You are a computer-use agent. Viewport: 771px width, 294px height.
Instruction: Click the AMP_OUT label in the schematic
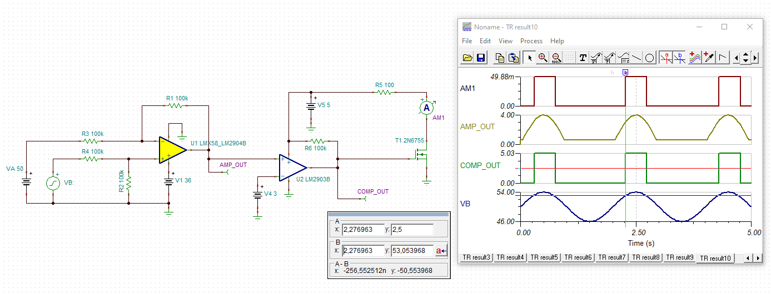point(233,165)
